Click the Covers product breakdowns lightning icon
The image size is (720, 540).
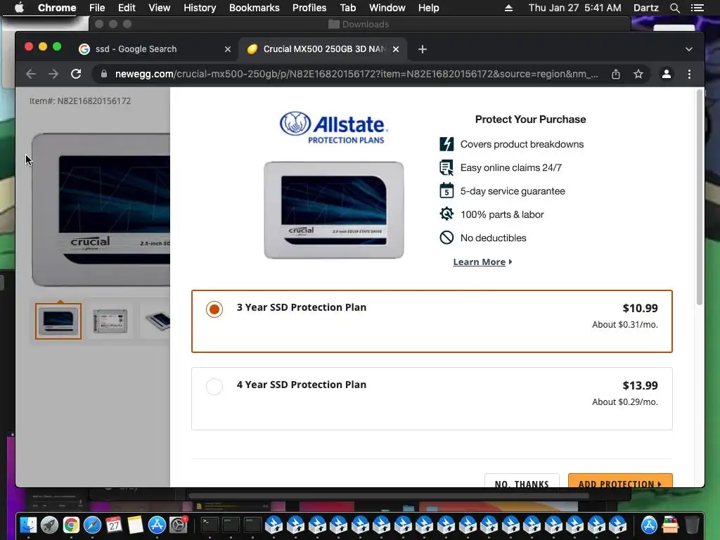coord(446,144)
